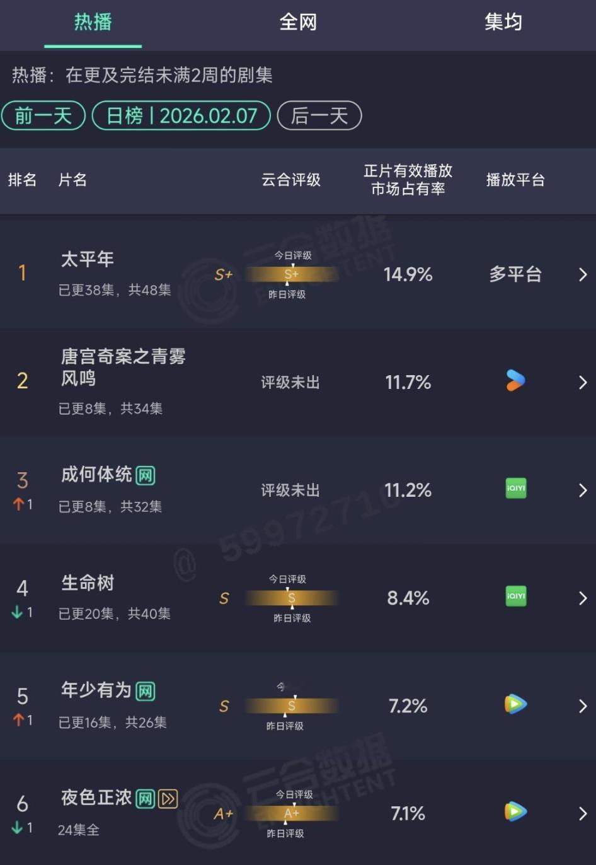Open the chevron on the 生命树 row
Screen dimensions: 596x865
click(x=583, y=597)
